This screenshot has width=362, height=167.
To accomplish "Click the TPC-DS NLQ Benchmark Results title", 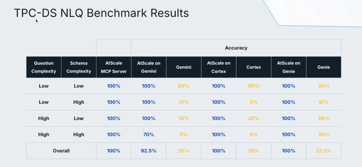I will point(101,13).
